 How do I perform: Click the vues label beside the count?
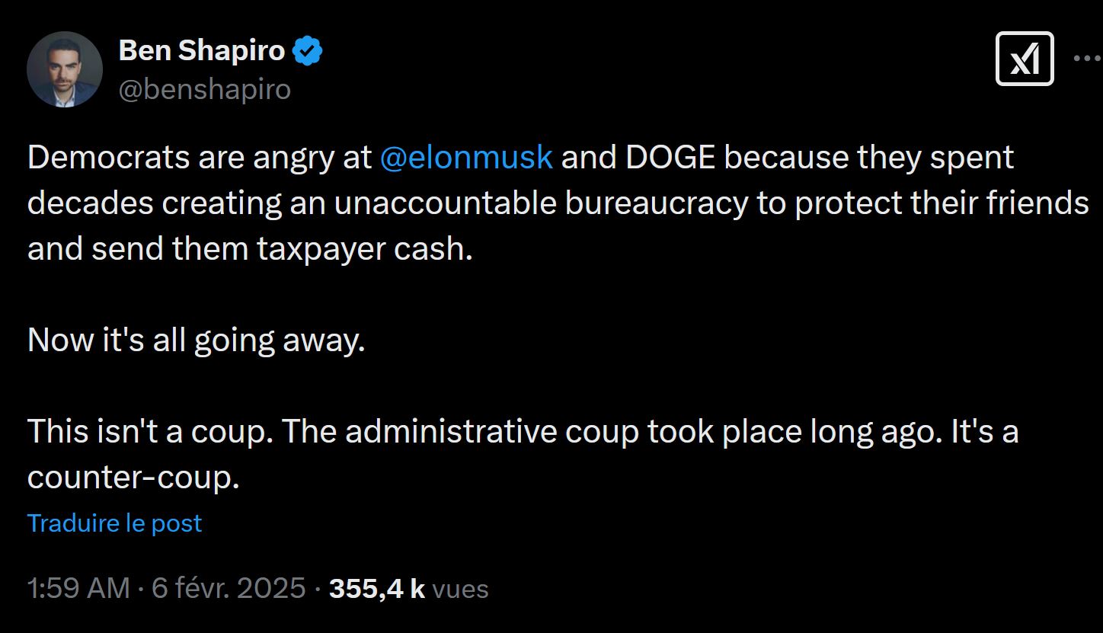460,590
